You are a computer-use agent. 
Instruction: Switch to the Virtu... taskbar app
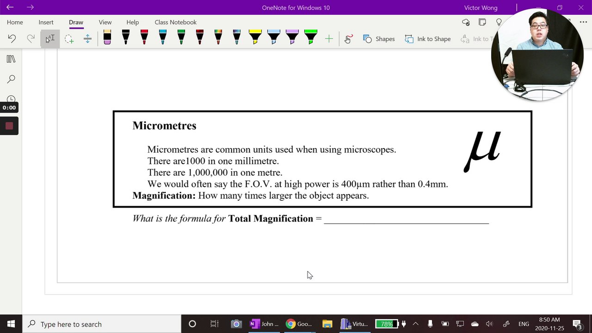click(354, 324)
